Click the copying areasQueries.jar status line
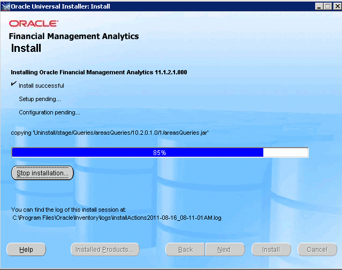The height and width of the screenshot is (270, 342). (110, 133)
